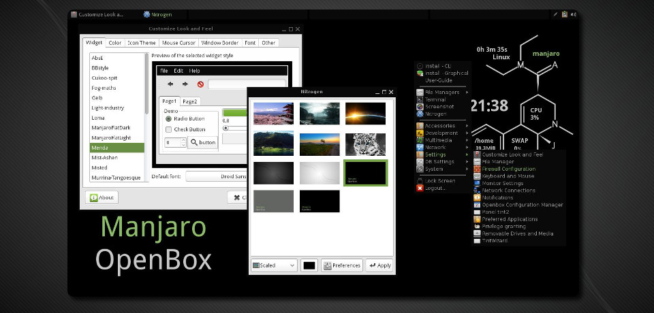
Task: Click the Customize Look and Feel menu icon
Action: (477, 154)
